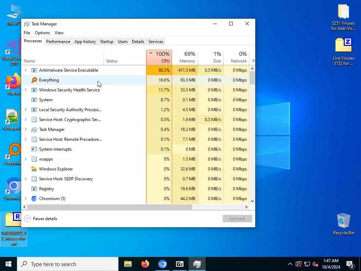Select the 1405800023 viruses archive on desktop
This screenshot has height=271, width=361.
click(14, 229)
